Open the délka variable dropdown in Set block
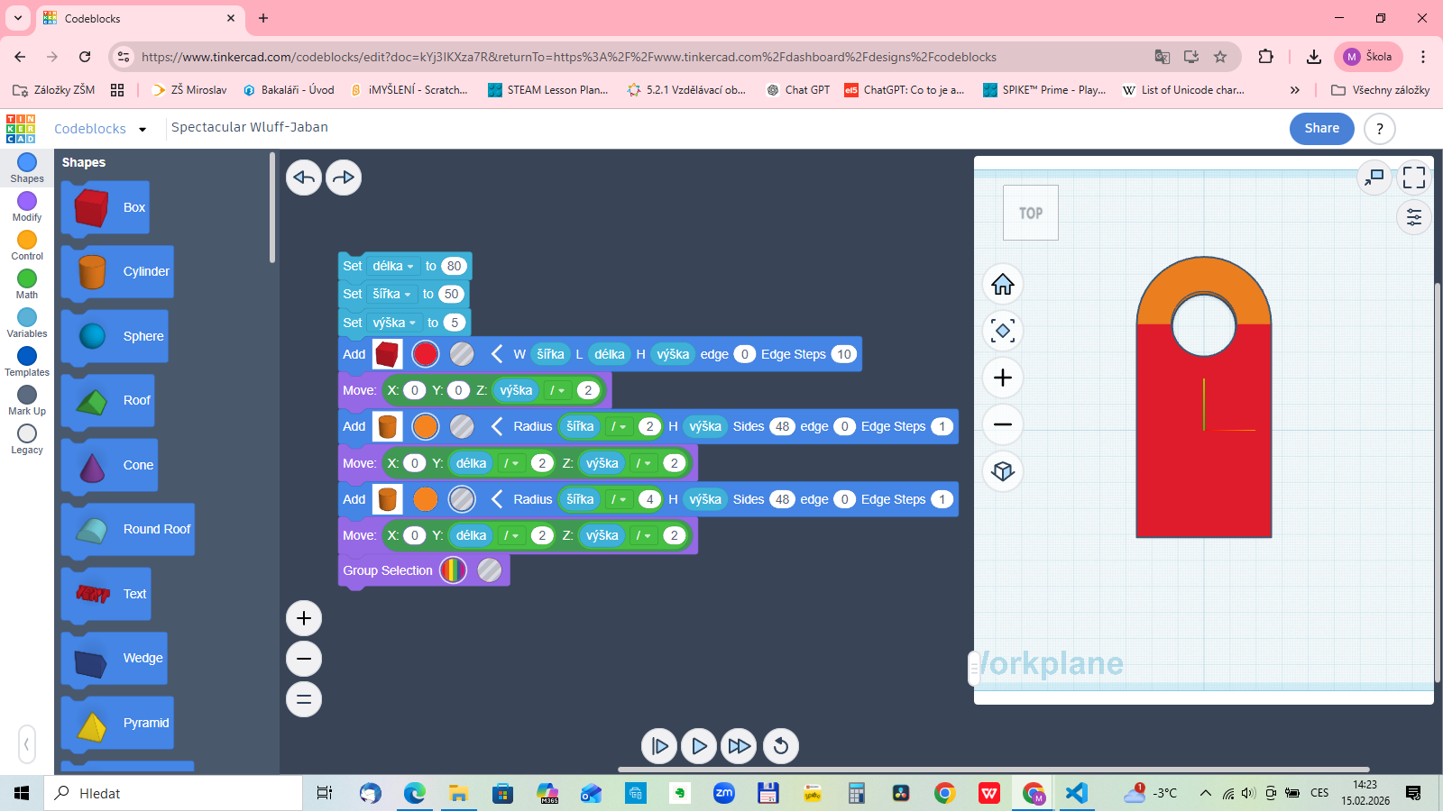This screenshot has width=1443, height=811. [393, 266]
